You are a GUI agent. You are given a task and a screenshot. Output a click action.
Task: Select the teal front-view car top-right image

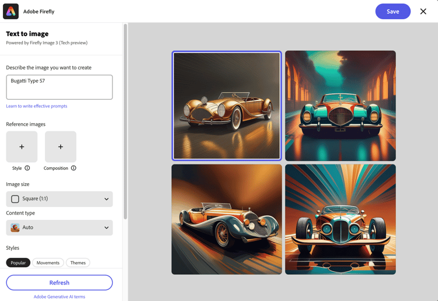(x=340, y=106)
